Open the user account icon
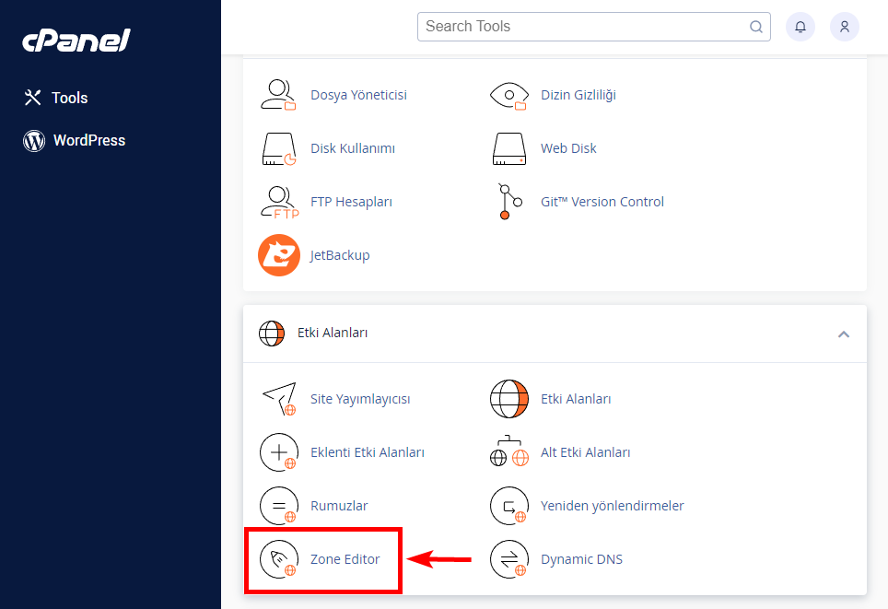This screenshot has height=609, width=888. coord(844,27)
